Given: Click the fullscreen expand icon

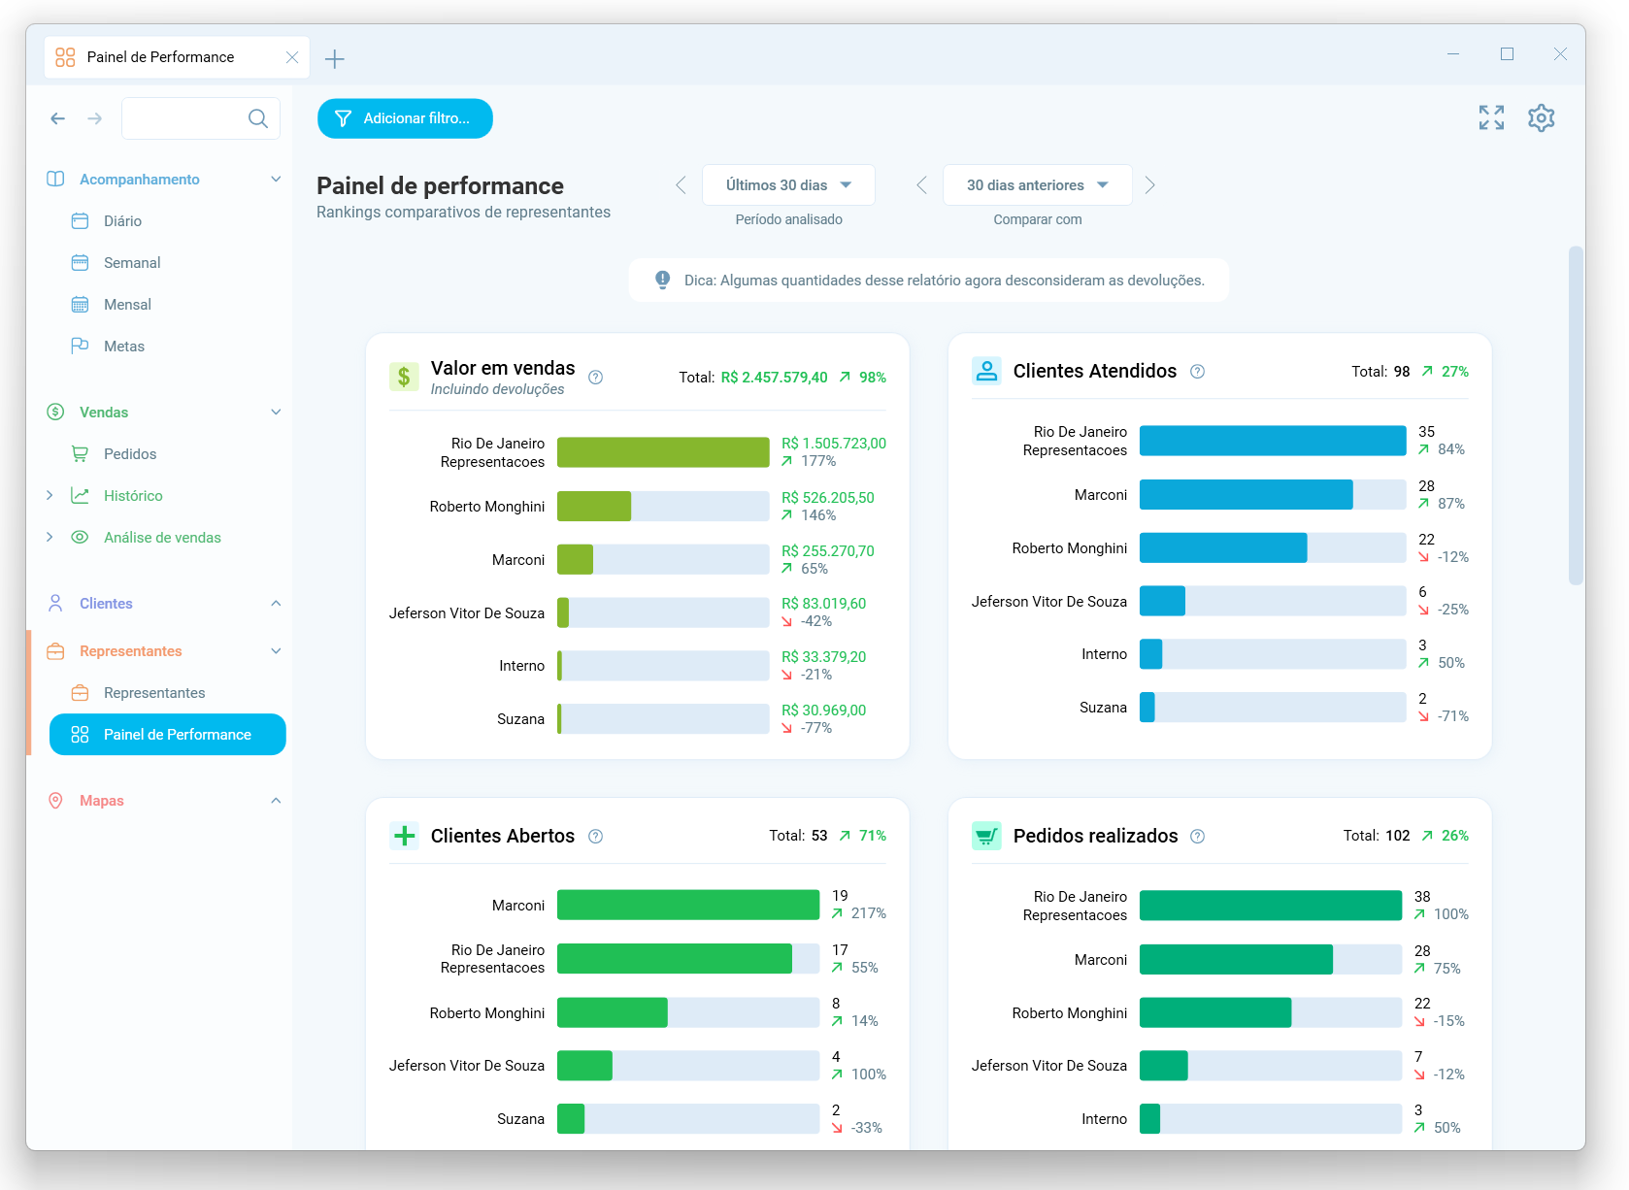Looking at the screenshot, I should 1491,117.
